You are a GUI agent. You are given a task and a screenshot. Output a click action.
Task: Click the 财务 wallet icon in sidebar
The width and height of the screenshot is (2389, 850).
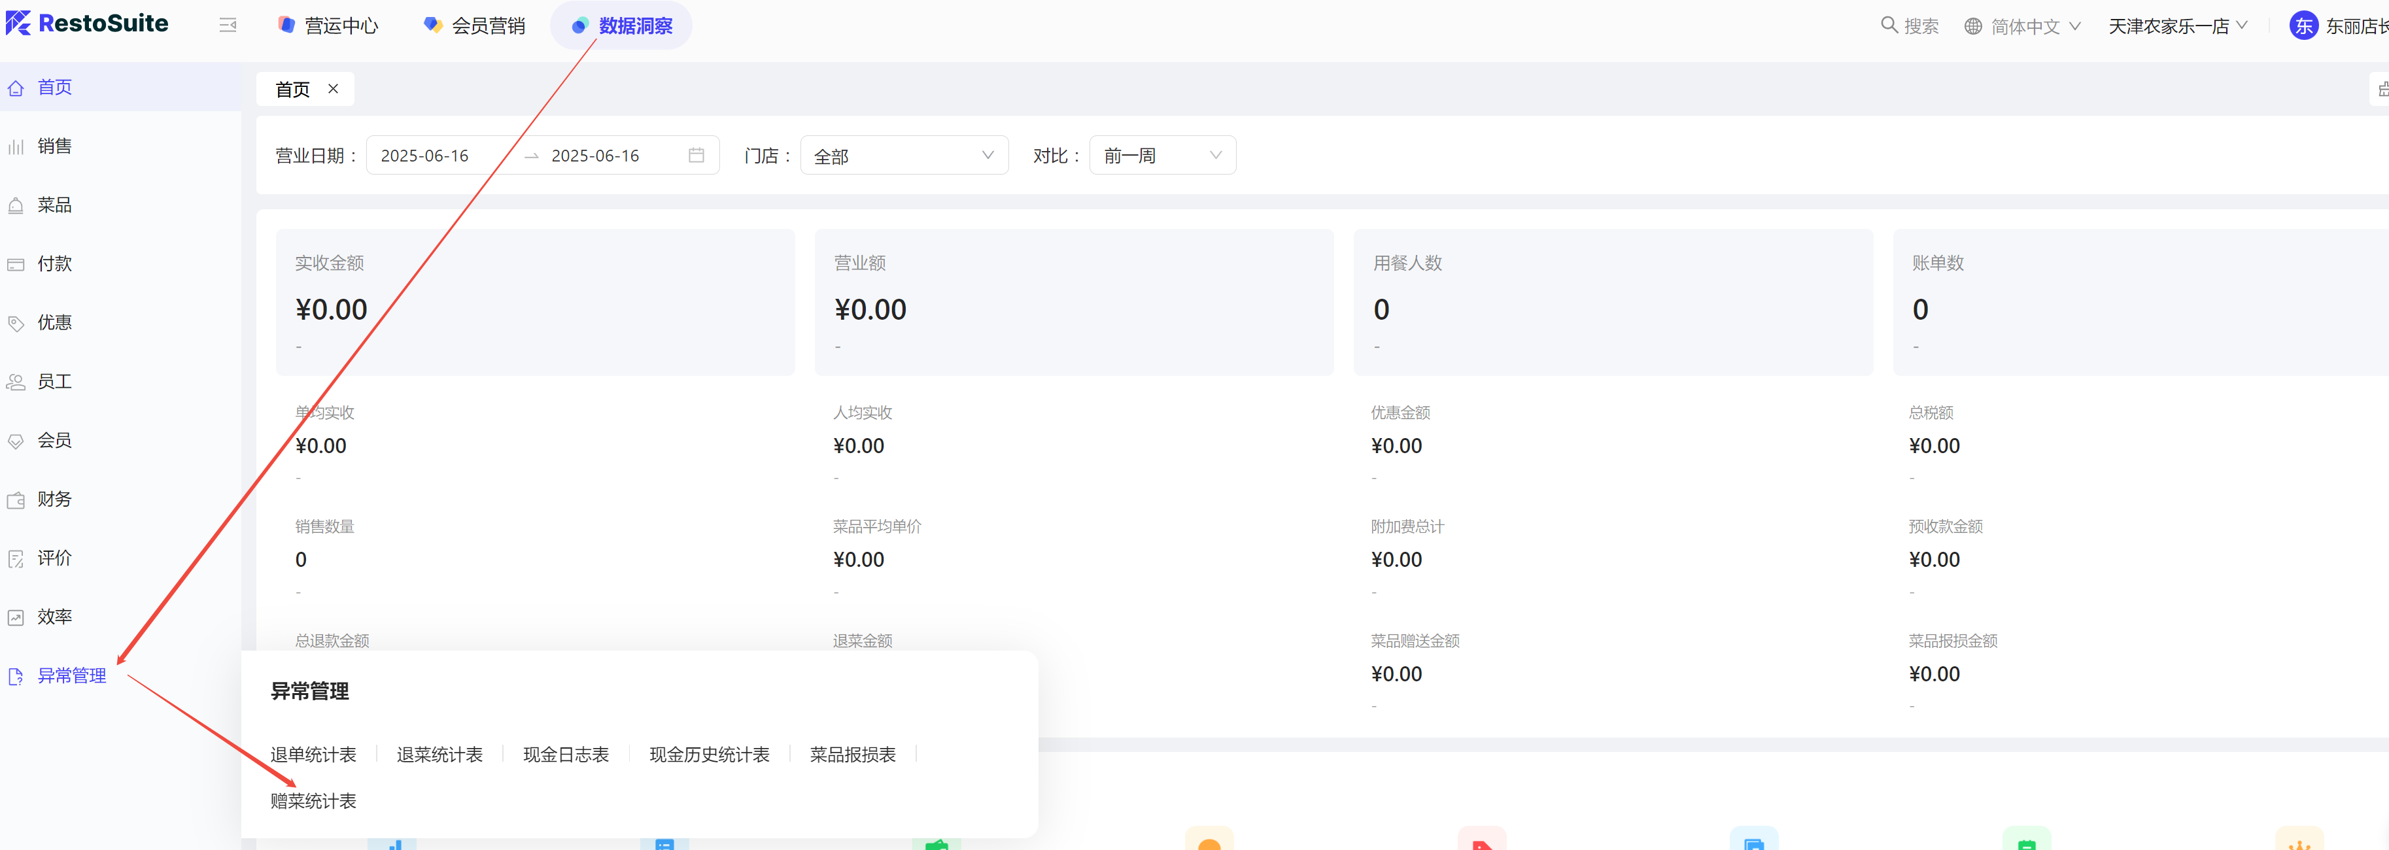(16, 501)
